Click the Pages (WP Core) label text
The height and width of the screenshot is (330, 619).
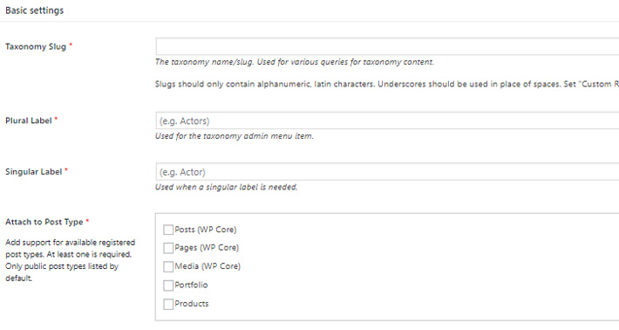click(207, 248)
